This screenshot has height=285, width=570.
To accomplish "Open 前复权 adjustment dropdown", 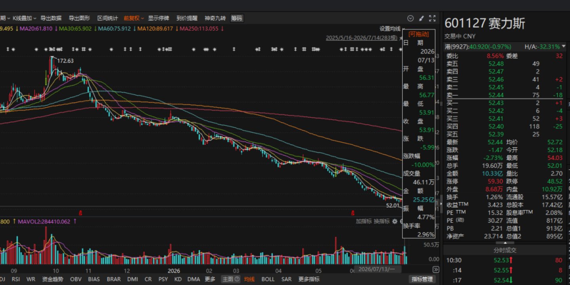I will point(134,18).
